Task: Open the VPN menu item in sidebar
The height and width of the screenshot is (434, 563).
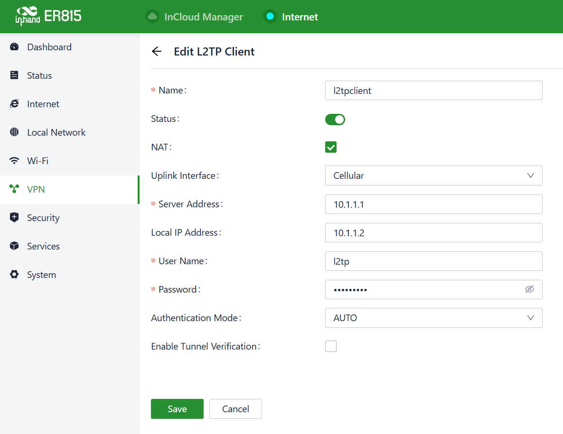Action: 36,189
